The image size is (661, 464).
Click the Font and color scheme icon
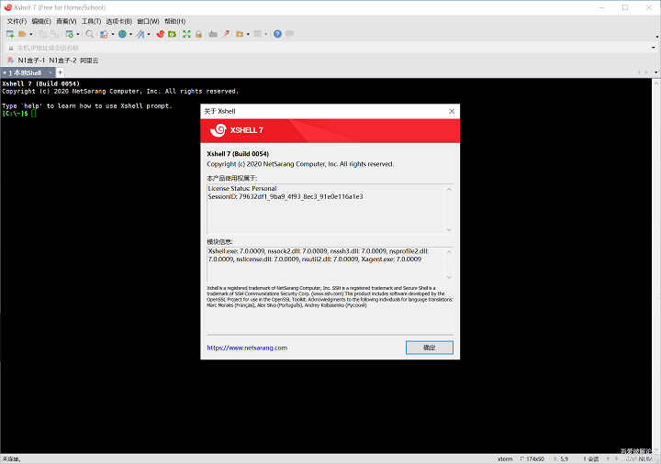point(140,34)
